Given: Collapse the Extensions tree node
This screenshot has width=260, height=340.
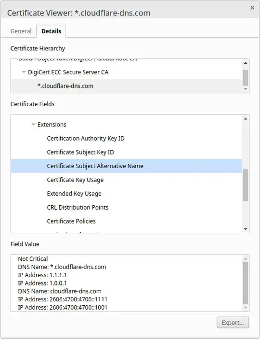Looking at the screenshot, I should coord(33,125).
